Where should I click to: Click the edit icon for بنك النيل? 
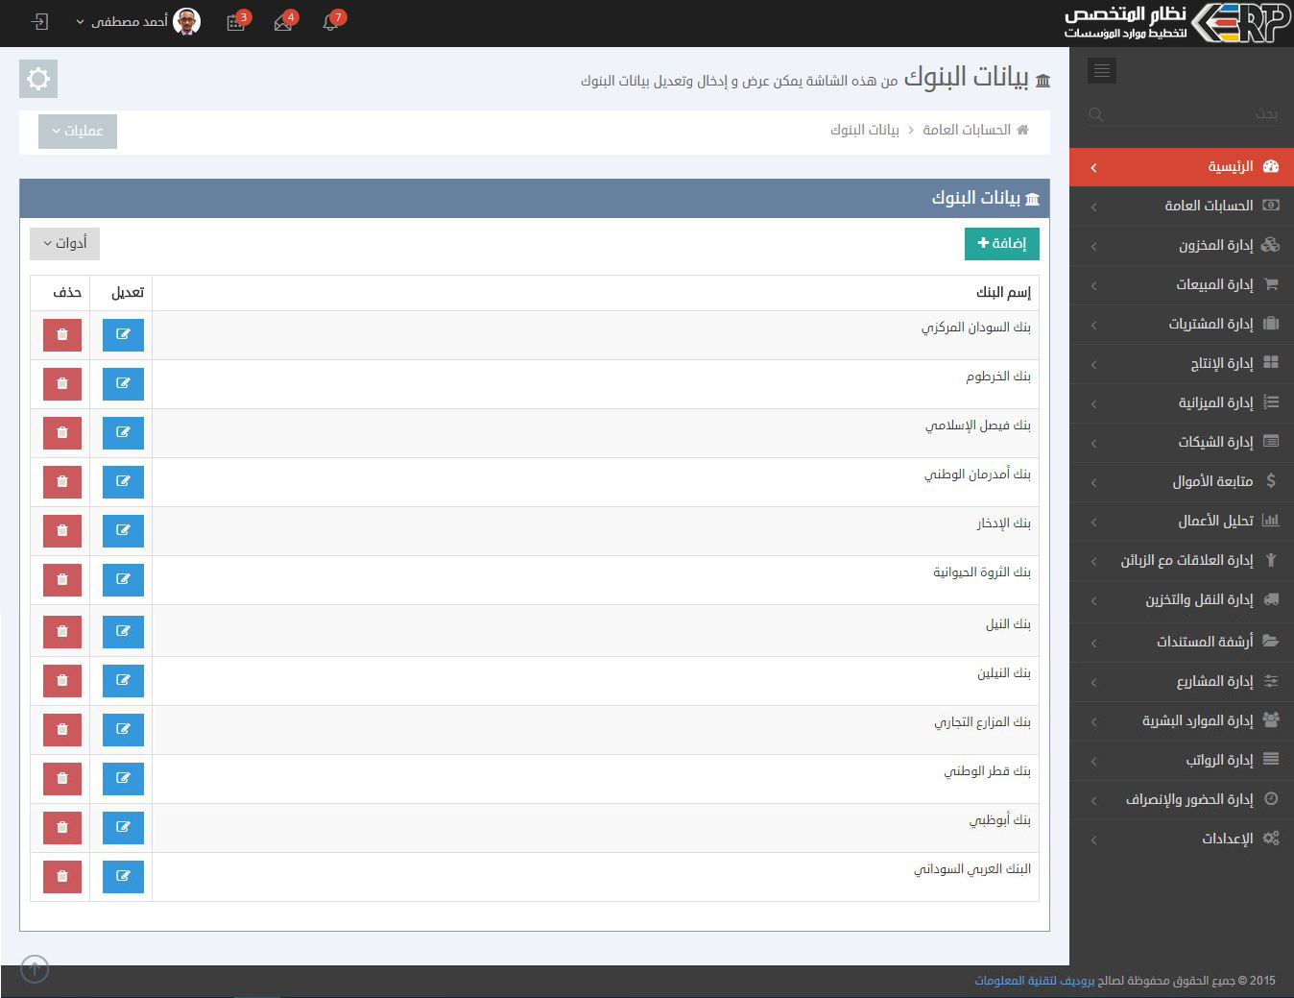[x=123, y=631]
